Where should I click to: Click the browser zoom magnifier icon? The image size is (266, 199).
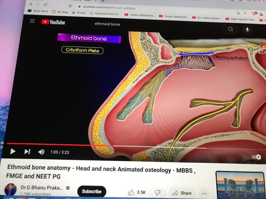(x=245, y=13)
